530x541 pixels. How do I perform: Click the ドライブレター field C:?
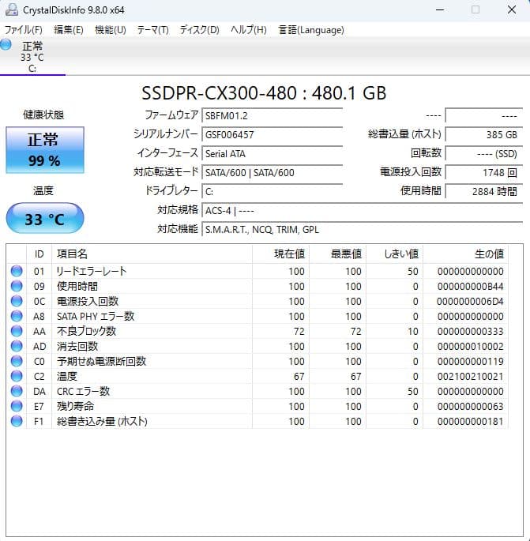pos(273,191)
